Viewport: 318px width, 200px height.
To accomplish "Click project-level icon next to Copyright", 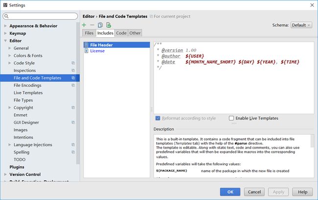I will [x=73, y=107].
